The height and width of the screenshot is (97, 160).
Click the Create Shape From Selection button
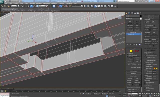(x=133, y=87)
